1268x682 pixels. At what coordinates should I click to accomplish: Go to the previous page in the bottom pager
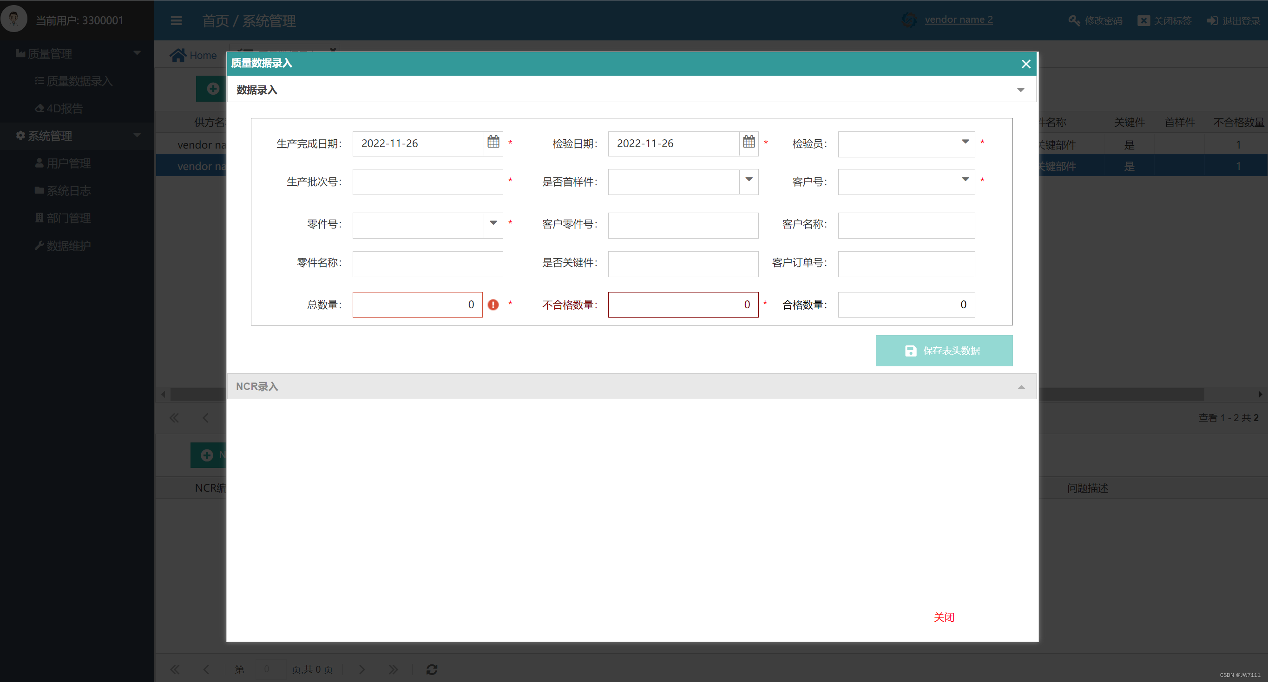pos(206,669)
